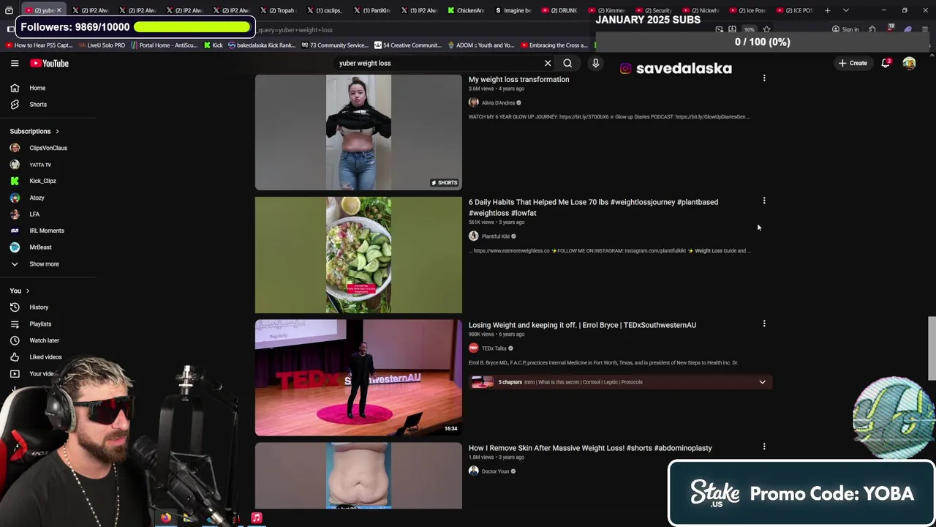Start voice search with the microphone icon
Image resolution: width=936 pixels, height=527 pixels.
(595, 63)
